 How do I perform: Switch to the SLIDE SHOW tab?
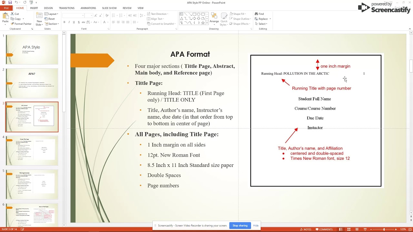coord(109,8)
